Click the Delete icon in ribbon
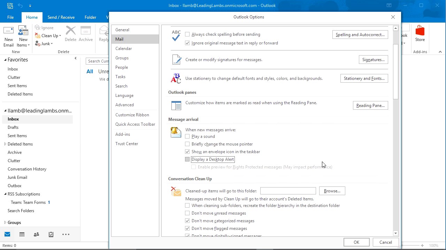Image resolution: width=446 pixels, height=250 pixels. click(x=70, y=34)
